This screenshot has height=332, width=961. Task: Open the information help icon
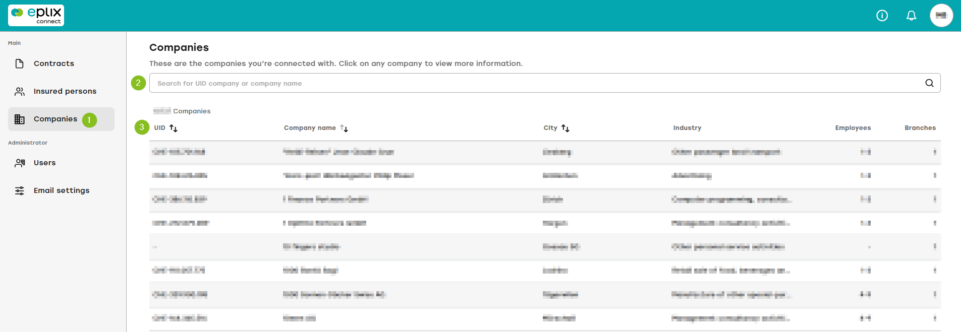coord(882,16)
